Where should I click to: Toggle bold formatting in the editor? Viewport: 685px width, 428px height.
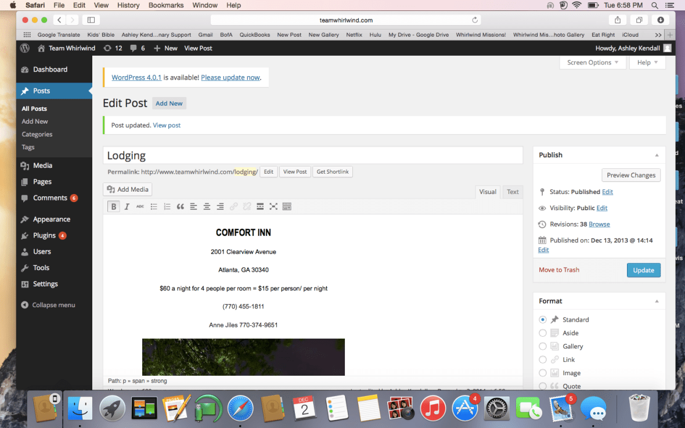pyautogui.click(x=113, y=206)
